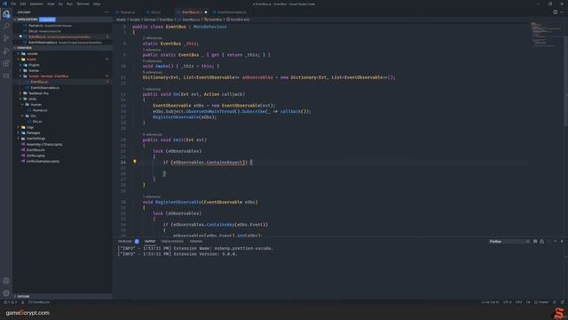This screenshot has height=320, width=568.
Task: Click the feedback icon in status bar
Action: point(554,302)
